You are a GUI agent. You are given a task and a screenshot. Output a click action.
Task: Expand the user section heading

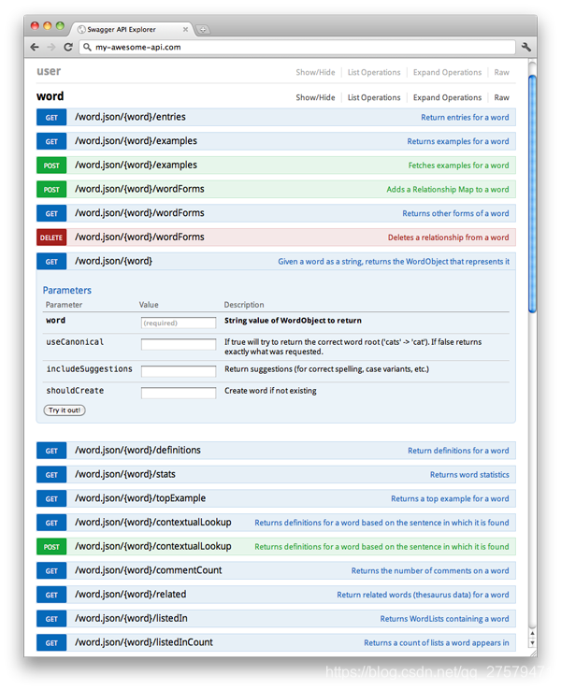point(49,71)
